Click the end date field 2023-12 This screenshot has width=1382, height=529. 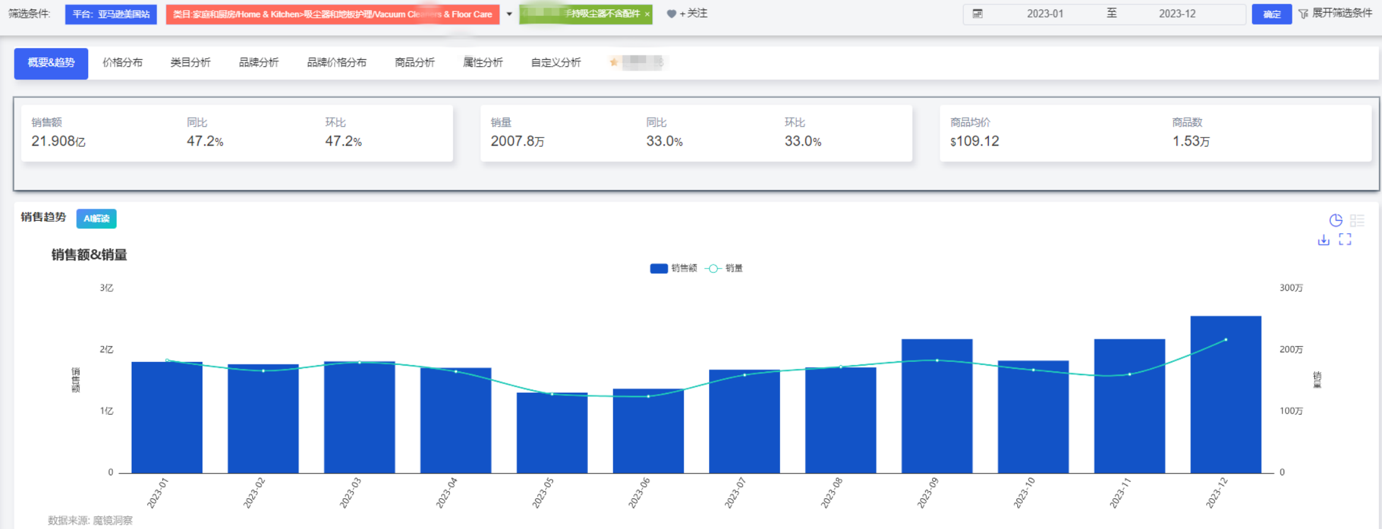[1177, 14]
